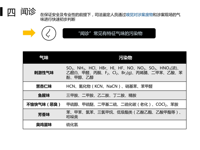Click the 三甲胺、二甲胺 pollutant cell
This screenshot has height=150, width=200.
(101, 95)
